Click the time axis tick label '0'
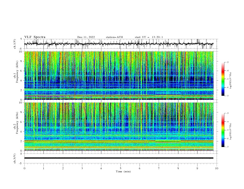This screenshot has height=189, width=244. [x=24, y=168]
